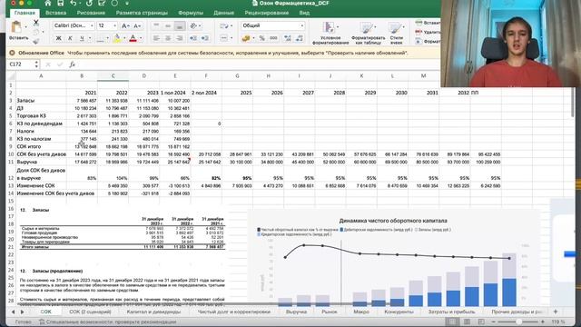Open the merge cells dropdown
The width and height of the screenshot is (581, 327).
pos(232,38)
